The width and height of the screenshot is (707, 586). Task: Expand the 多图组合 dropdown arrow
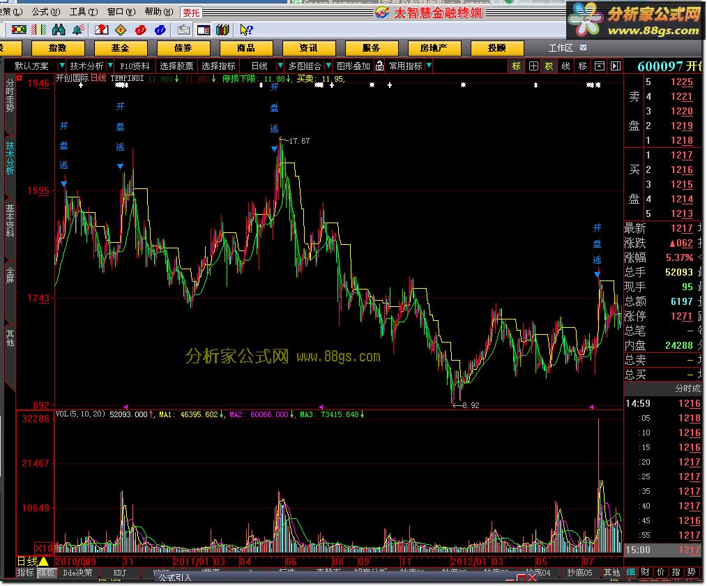pos(328,66)
